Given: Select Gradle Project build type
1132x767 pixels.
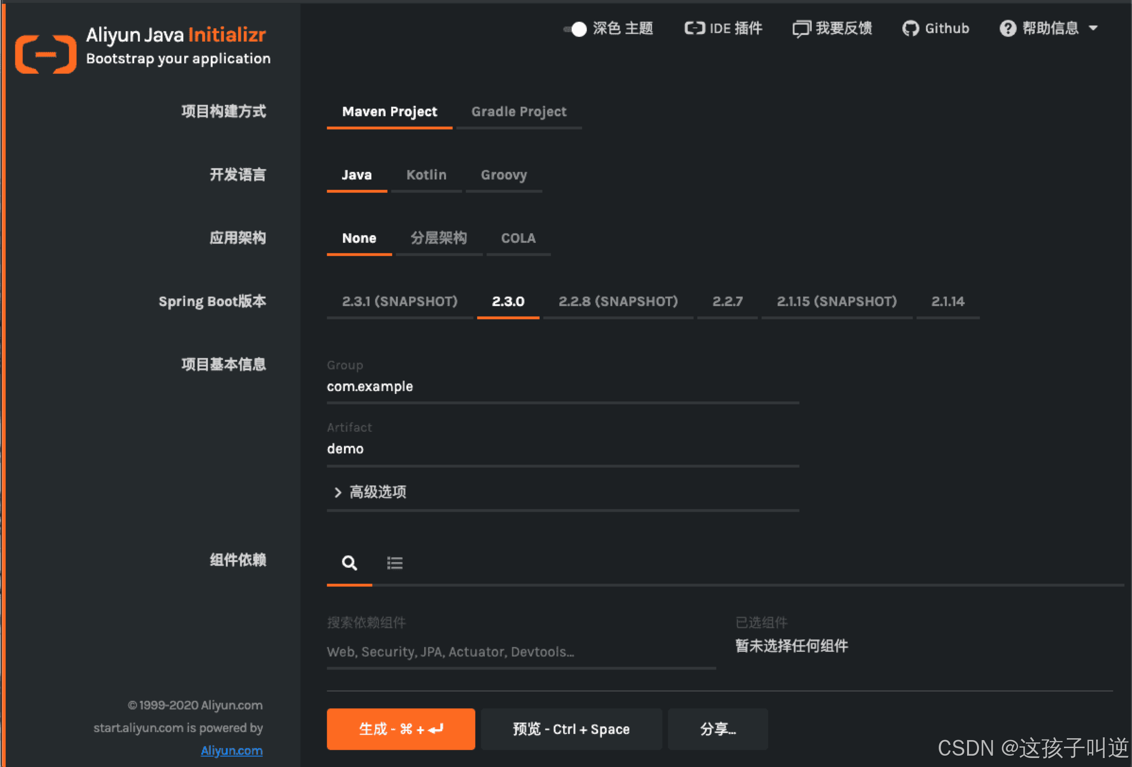Looking at the screenshot, I should click(x=518, y=111).
